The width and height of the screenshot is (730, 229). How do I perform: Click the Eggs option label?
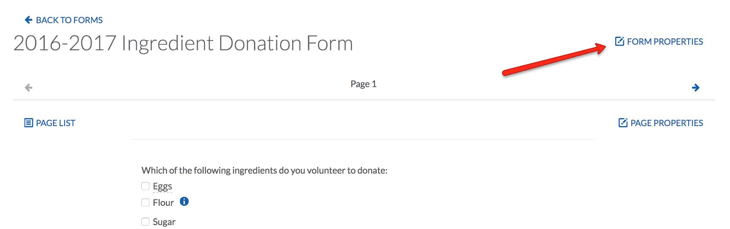coord(162,186)
